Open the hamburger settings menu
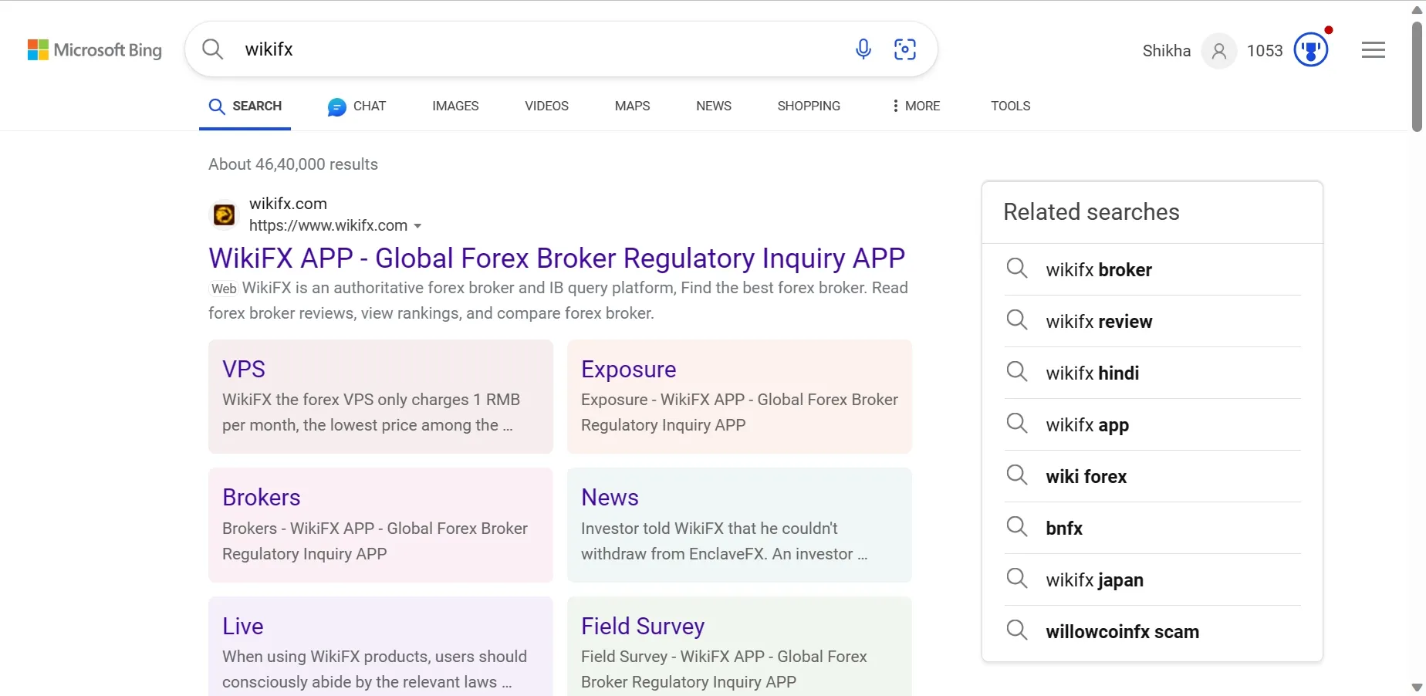 pos(1374,50)
